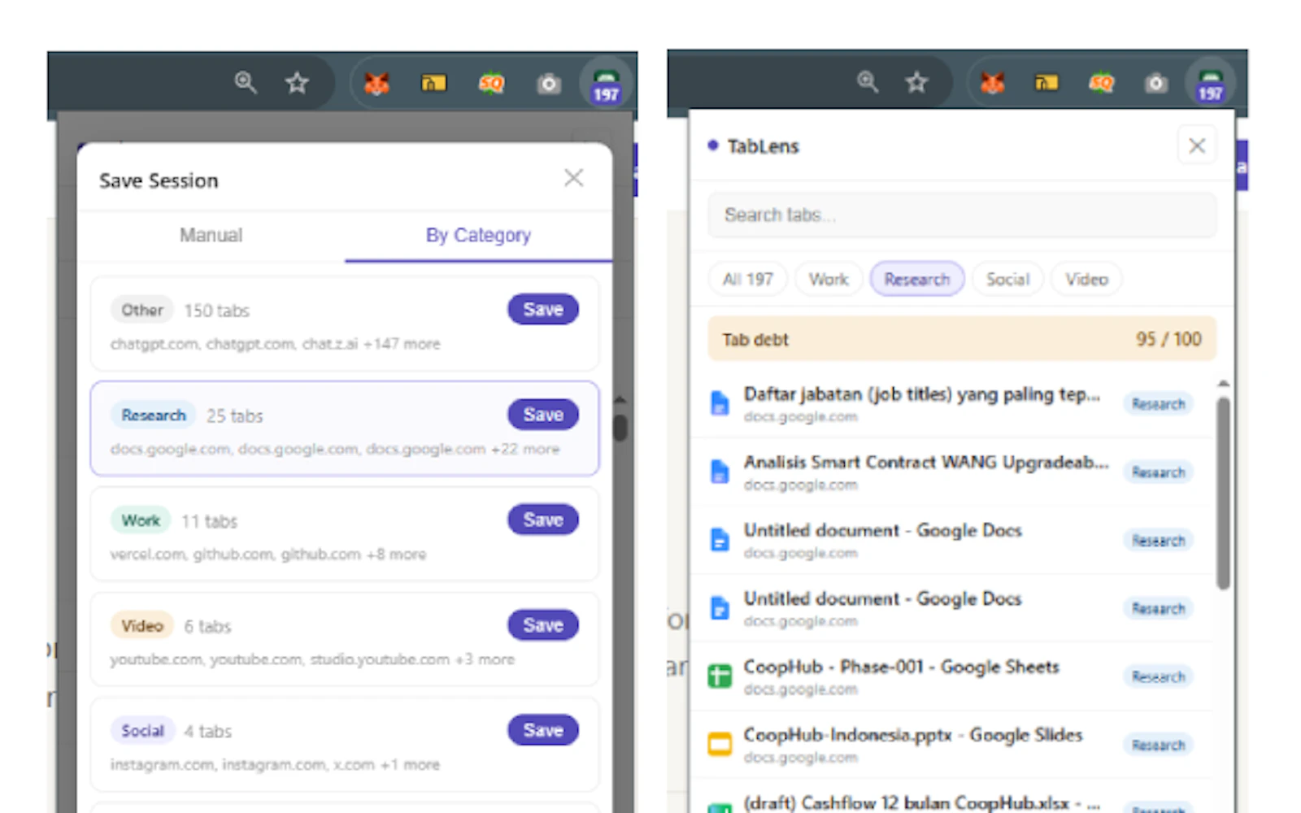The height and width of the screenshot is (813, 1301).
Task: Click the Video category chip in Save Session
Action: click(142, 625)
